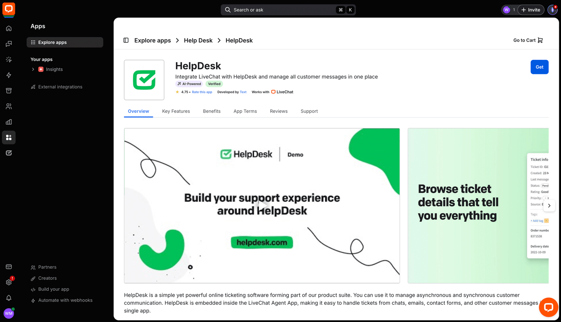Switch to Reviews tab
561x322 pixels.
point(279,111)
